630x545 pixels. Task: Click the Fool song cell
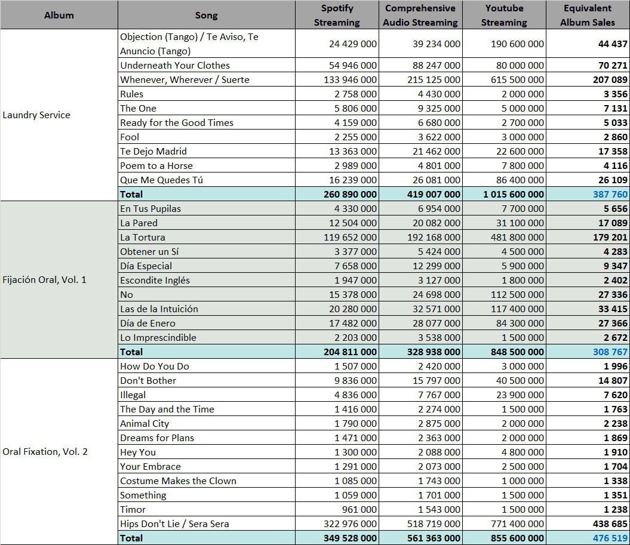pos(207,137)
